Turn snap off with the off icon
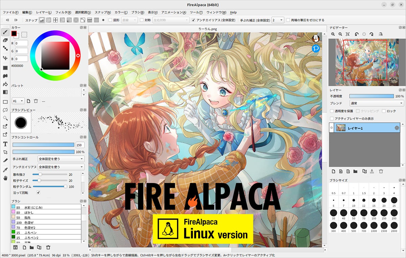The image size is (406, 258). (42, 20)
